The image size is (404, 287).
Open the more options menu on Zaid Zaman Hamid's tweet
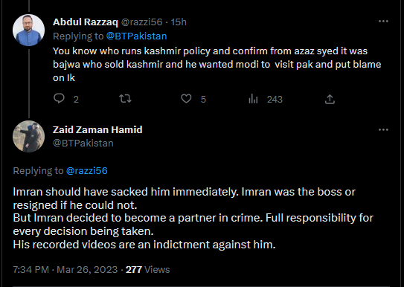(x=383, y=130)
